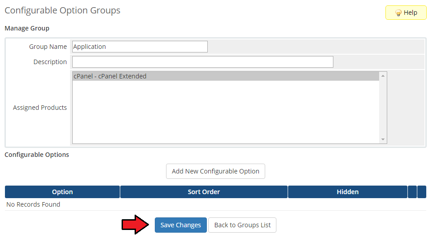
Task: Click the lightbulb icon in Help
Action: 398,13
